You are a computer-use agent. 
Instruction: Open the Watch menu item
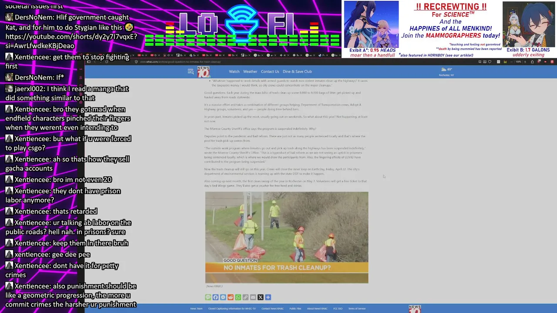[234, 71]
